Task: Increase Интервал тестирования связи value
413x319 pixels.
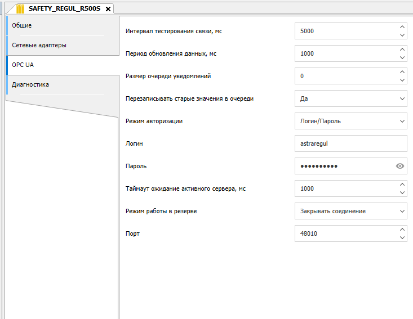Action: tap(402, 27)
